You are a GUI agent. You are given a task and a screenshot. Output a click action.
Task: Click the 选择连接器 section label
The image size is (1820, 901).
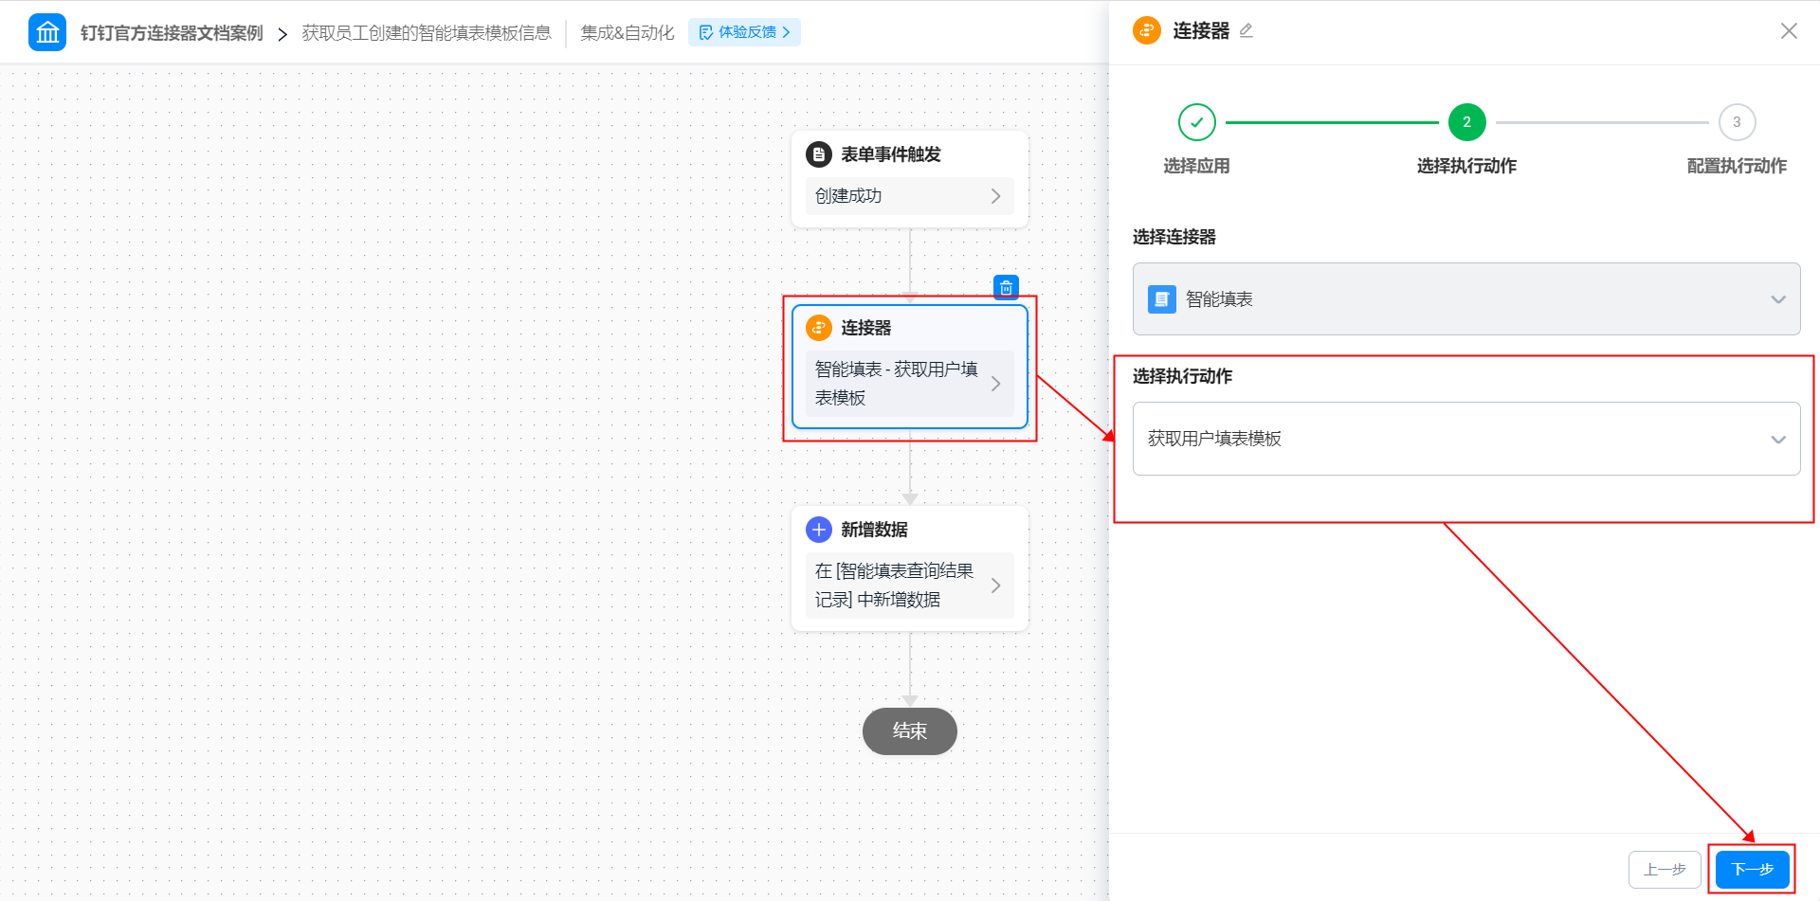[1174, 237]
